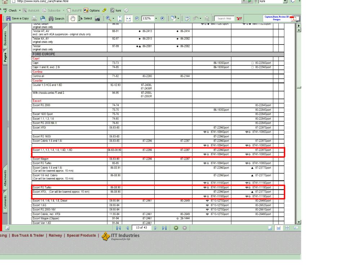The height and width of the screenshot is (276, 346).
Task: Click vertical scrollbar down arrow
Action: tap(299, 222)
